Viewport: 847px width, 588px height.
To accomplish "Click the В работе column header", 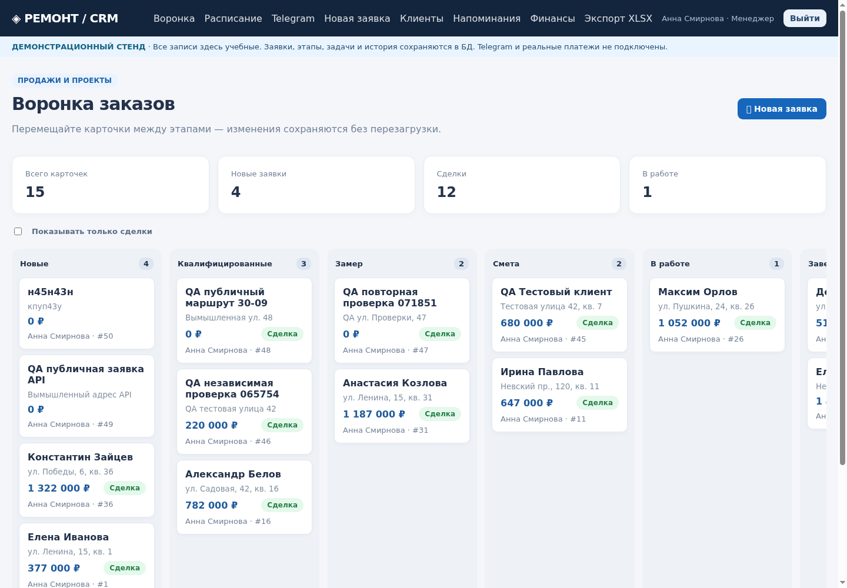I will point(670,264).
